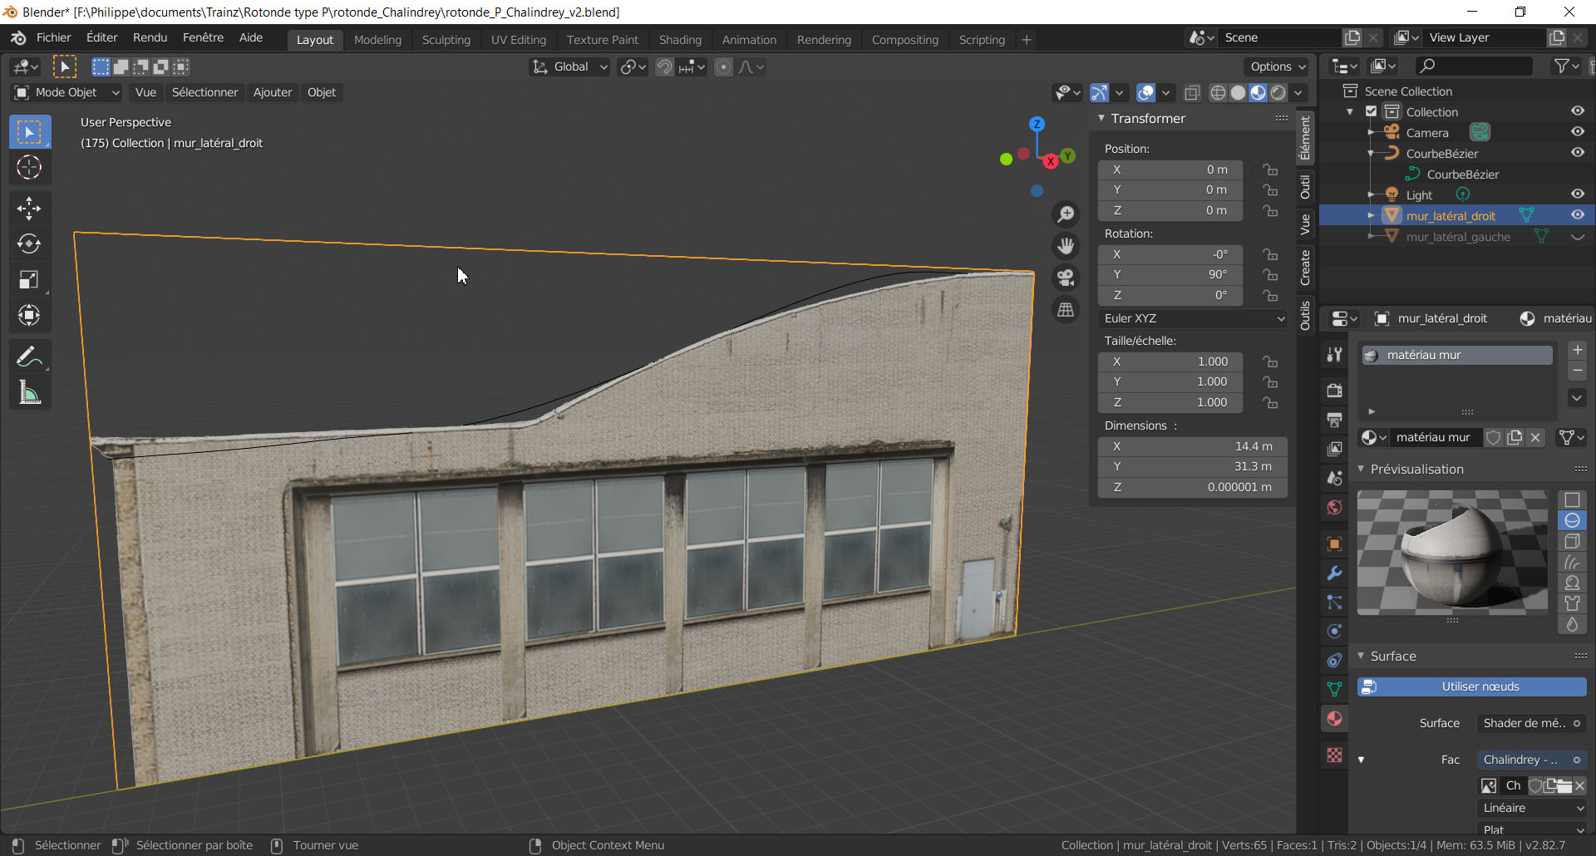Image resolution: width=1596 pixels, height=856 pixels.
Task: Open the Fichier menu
Action: pos(53,38)
